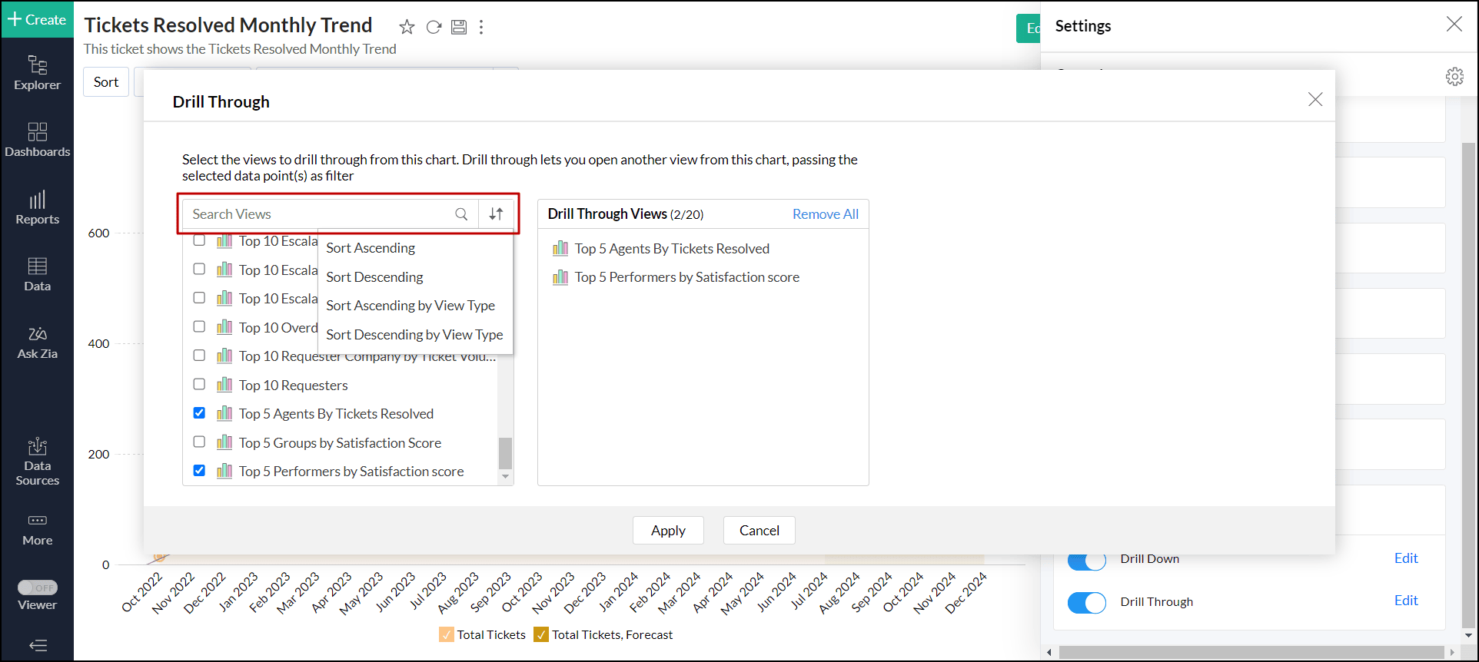Click into the Search Views field

click(319, 214)
